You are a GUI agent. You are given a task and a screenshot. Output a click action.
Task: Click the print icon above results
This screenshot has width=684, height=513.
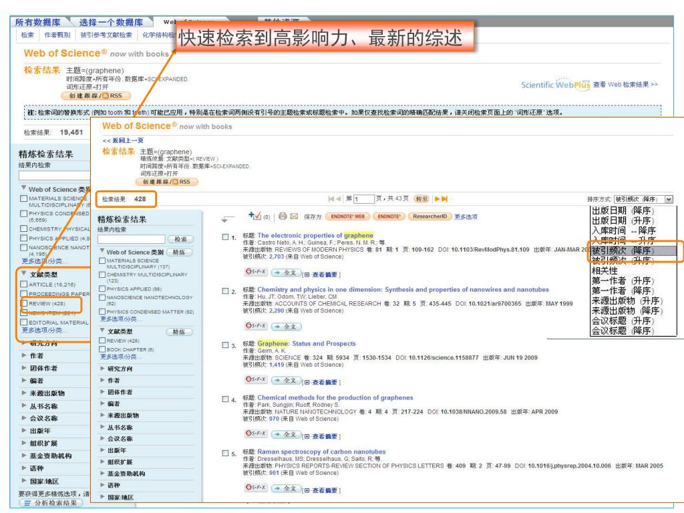click(x=283, y=216)
